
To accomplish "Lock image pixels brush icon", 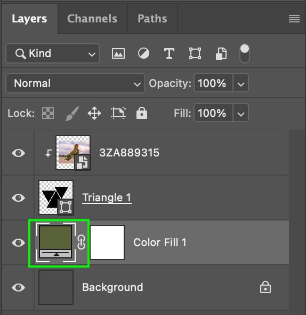I will click(73, 113).
